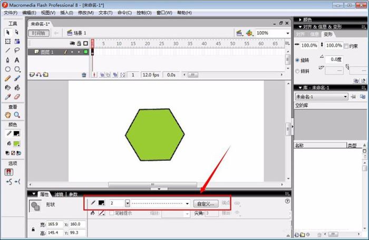Open the library document dropdown 未命名-1
Viewport: 369px width, 240px height.
(x=322, y=97)
